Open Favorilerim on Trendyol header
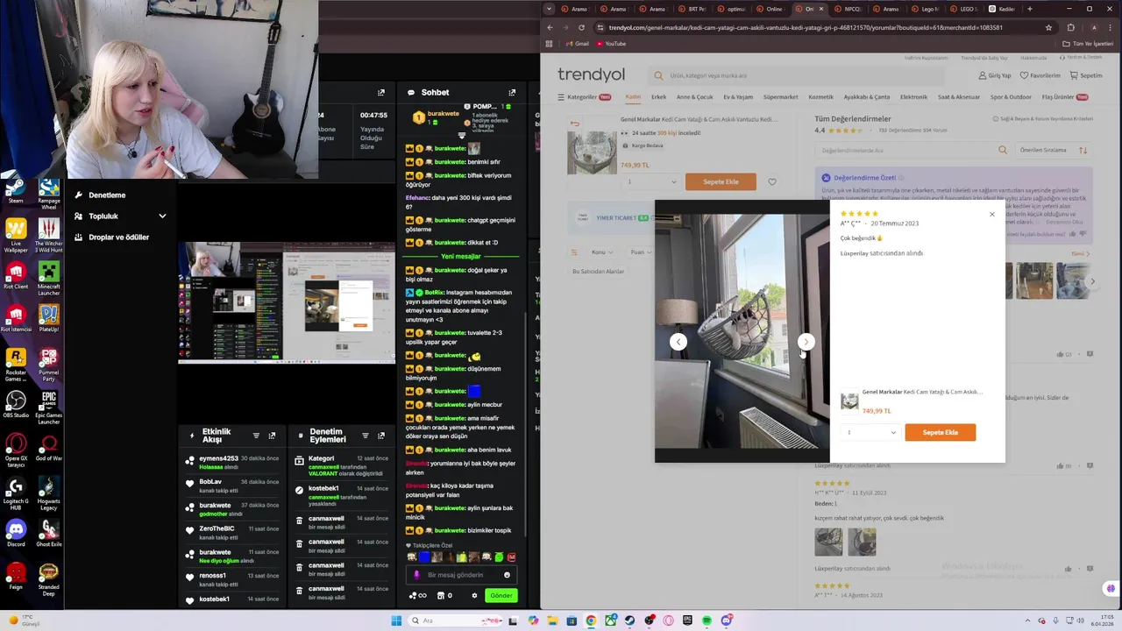This screenshot has height=631, width=1122. tap(1040, 75)
